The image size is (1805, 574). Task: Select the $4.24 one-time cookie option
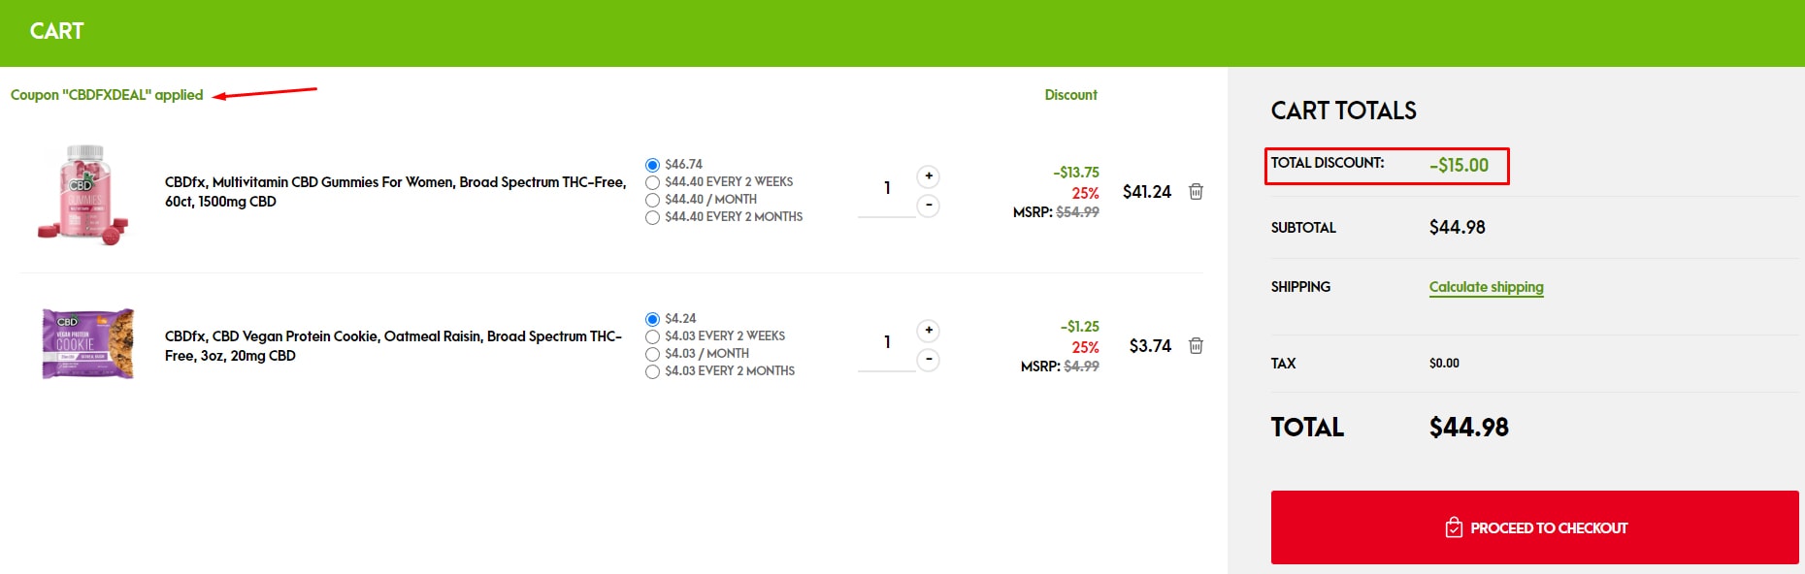coord(652,319)
